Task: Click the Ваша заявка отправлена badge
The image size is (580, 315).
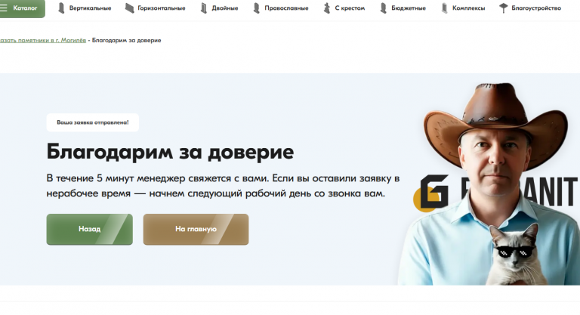Action: pyautogui.click(x=92, y=122)
